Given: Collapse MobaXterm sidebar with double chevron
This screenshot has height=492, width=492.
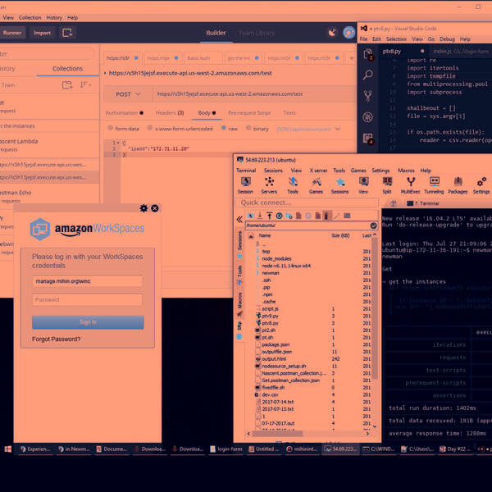Looking at the screenshot, I should [239, 219].
